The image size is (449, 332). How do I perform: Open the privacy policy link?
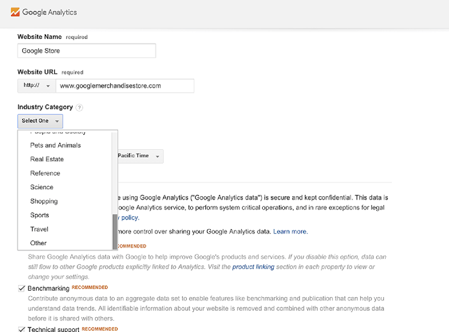[128, 217]
